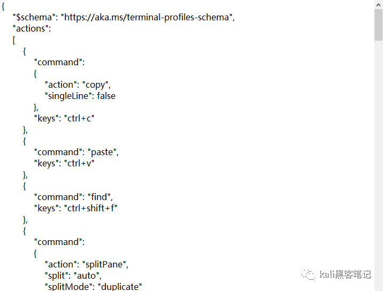Click the "duplicate" splitMode value
This screenshot has width=383, height=291.
(120, 287)
